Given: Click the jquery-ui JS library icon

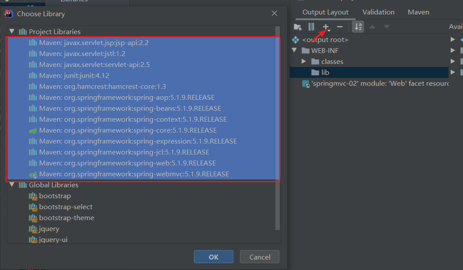Looking at the screenshot, I should (33, 240).
